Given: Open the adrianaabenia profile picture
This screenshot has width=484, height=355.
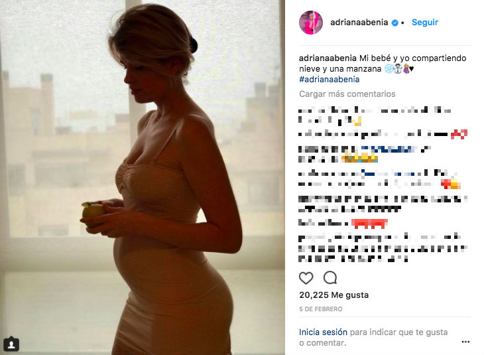Looking at the screenshot, I should point(311,23).
